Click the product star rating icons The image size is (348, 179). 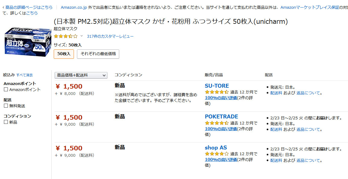[x=65, y=36]
